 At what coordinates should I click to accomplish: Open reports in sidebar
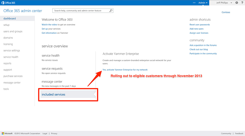click(x=7, y=63)
